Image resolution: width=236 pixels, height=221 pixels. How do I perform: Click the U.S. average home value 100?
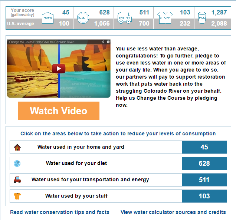(x=64, y=23)
